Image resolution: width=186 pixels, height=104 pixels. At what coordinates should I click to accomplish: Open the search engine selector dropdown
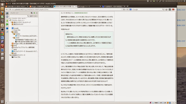click(x=131, y=10)
